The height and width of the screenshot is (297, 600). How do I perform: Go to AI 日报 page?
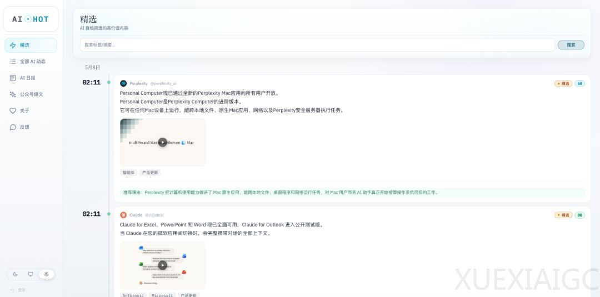tap(31, 78)
